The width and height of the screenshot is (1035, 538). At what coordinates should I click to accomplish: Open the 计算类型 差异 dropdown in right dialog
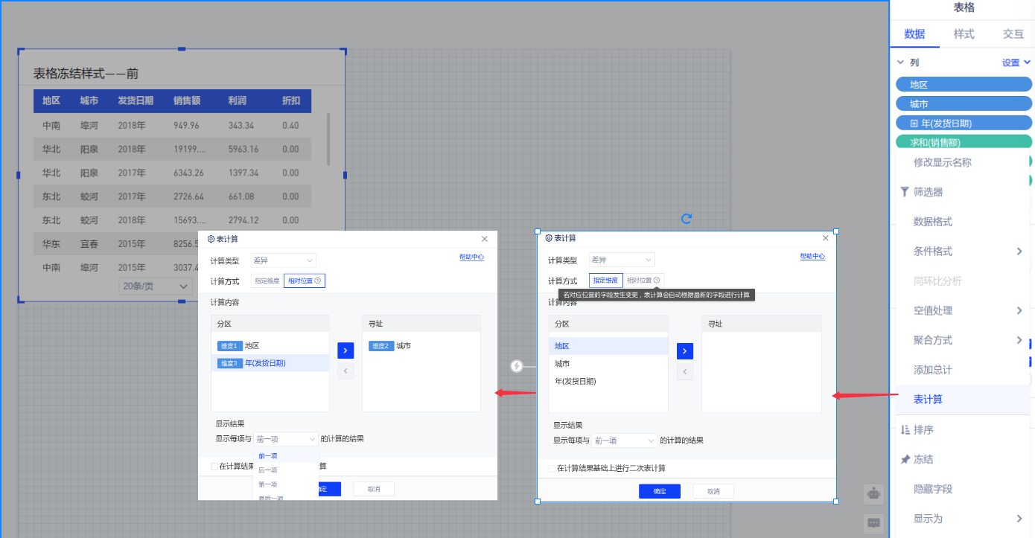[622, 260]
